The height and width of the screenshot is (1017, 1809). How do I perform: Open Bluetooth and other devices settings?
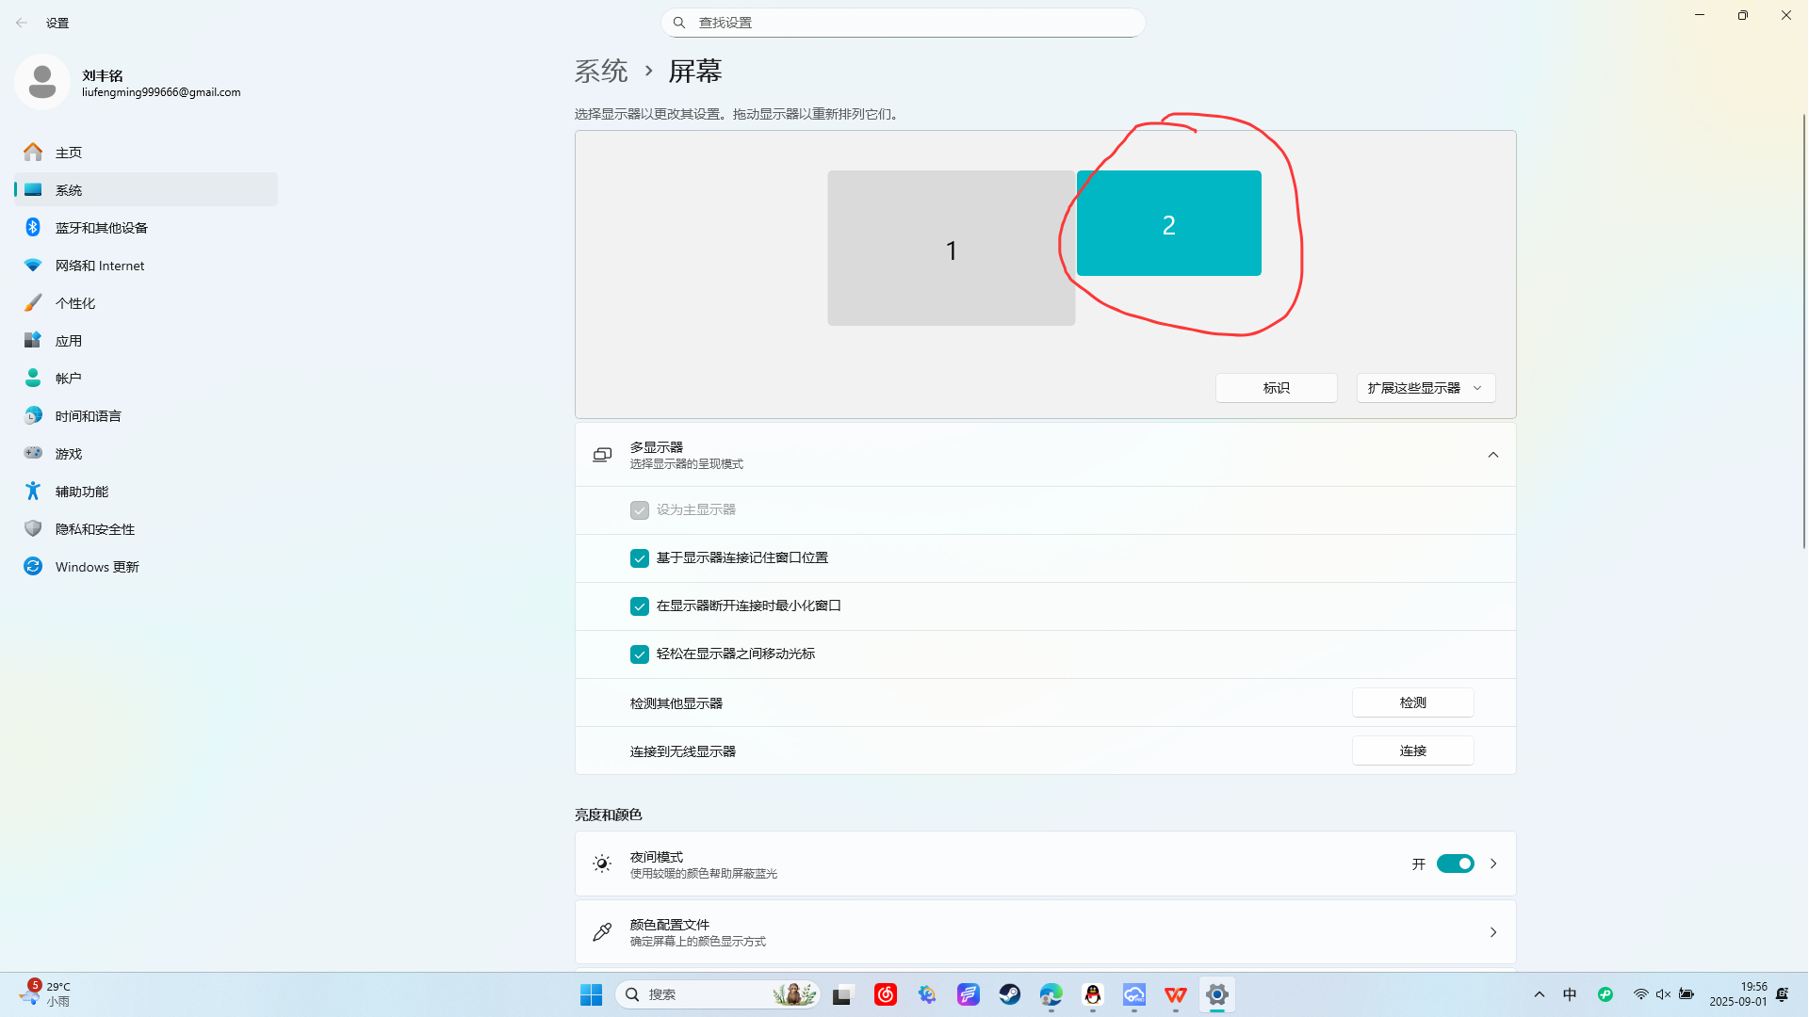(101, 228)
